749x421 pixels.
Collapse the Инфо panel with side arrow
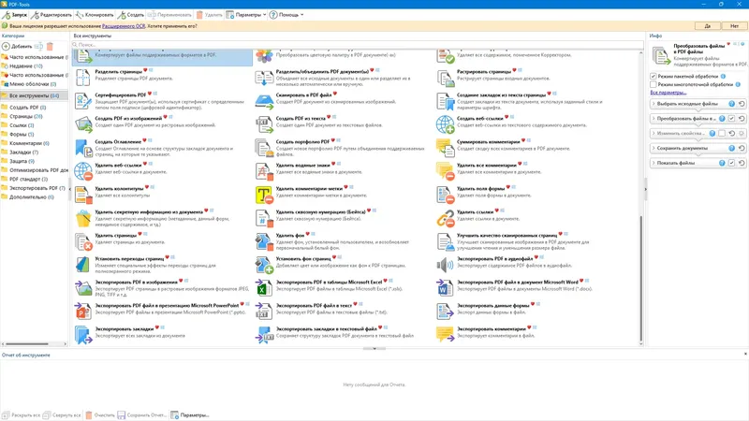(x=646, y=190)
